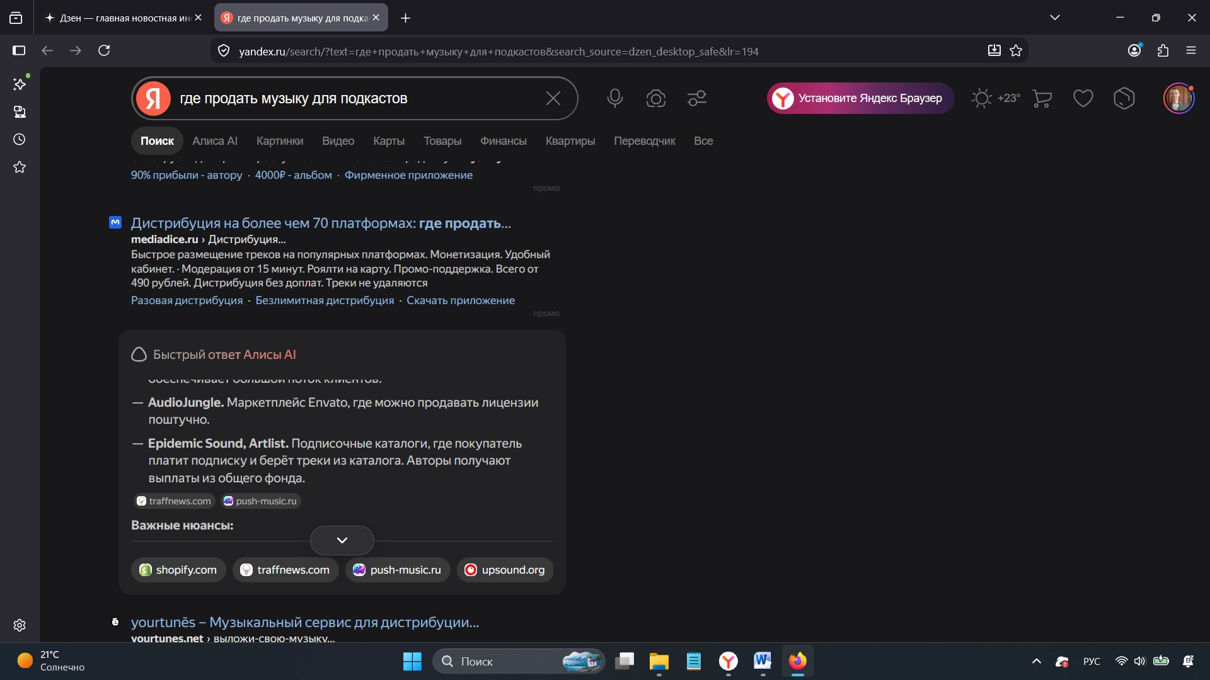The image size is (1210, 680).
Task: Follow the Скачать приложение link
Action: click(461, 300)
